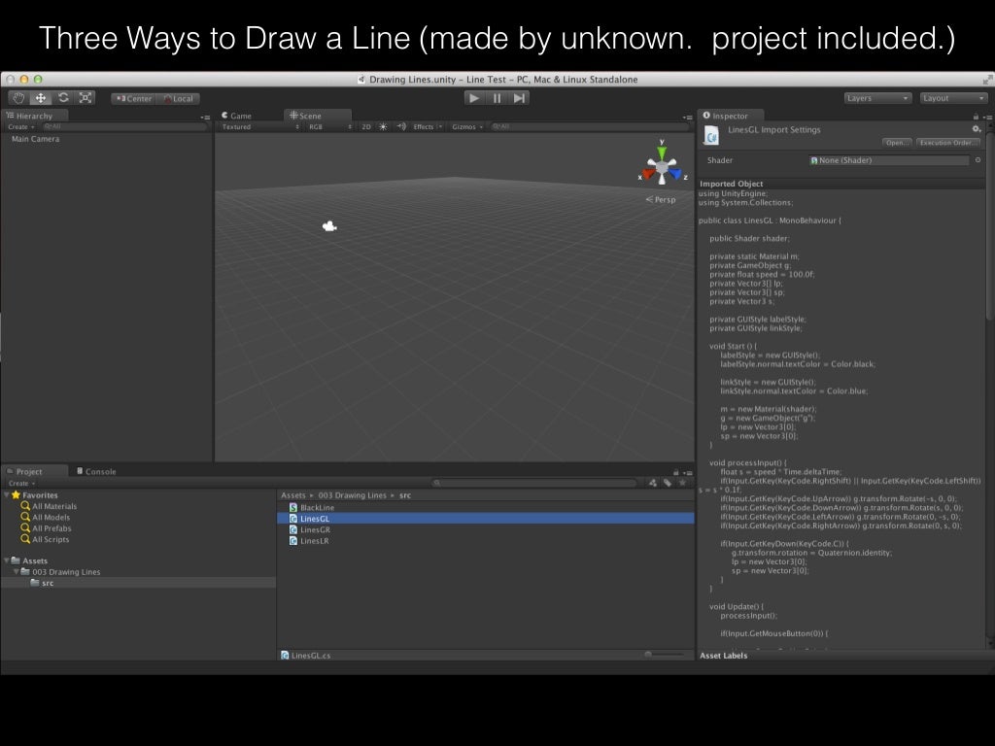Open Inspector settings gear icon
This screenshot has height=746, width=995.
[977, 129]
